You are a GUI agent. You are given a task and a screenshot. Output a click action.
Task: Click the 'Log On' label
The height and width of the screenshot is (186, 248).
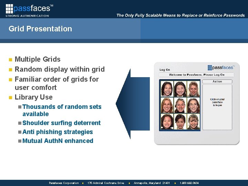pyautogui.click(x=165, y=70)
